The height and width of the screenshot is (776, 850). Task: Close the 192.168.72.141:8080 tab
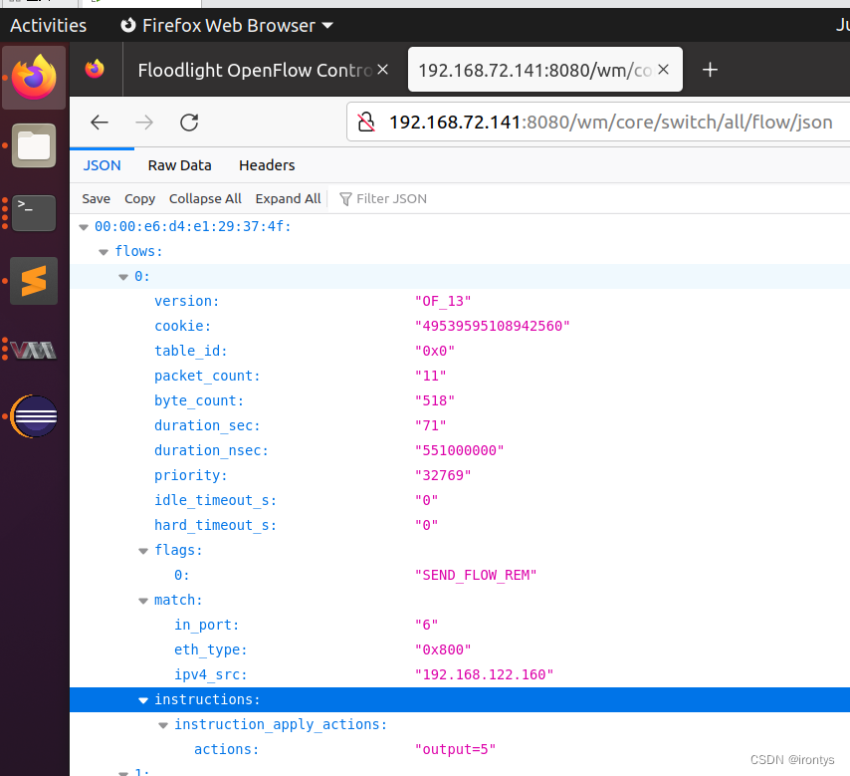(x=663, y=70)
